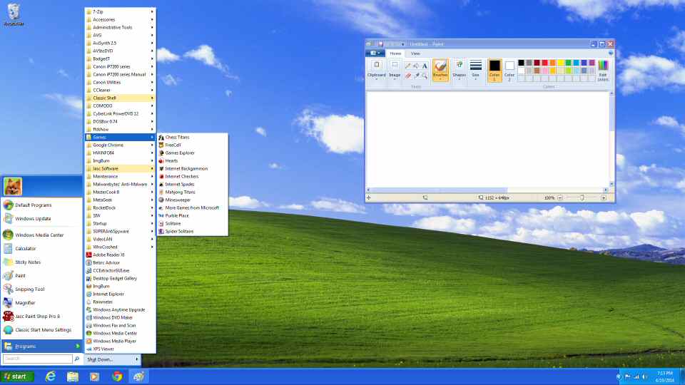Open the Clipboard group in Paint
The image size is (685, 385).
coord(376,70)
